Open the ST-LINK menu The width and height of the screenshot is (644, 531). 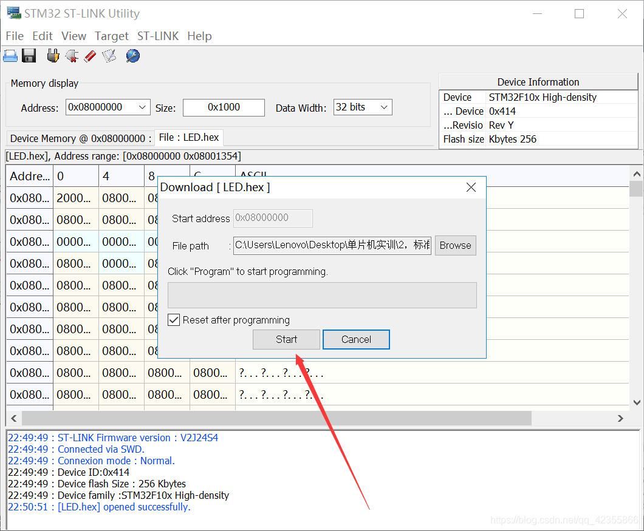coord(158,36)
